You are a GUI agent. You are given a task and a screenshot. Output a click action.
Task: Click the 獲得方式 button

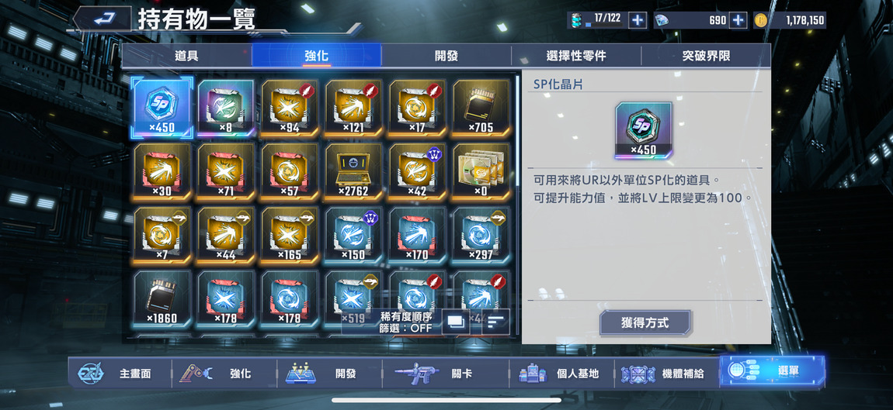[x=645, y=323]
